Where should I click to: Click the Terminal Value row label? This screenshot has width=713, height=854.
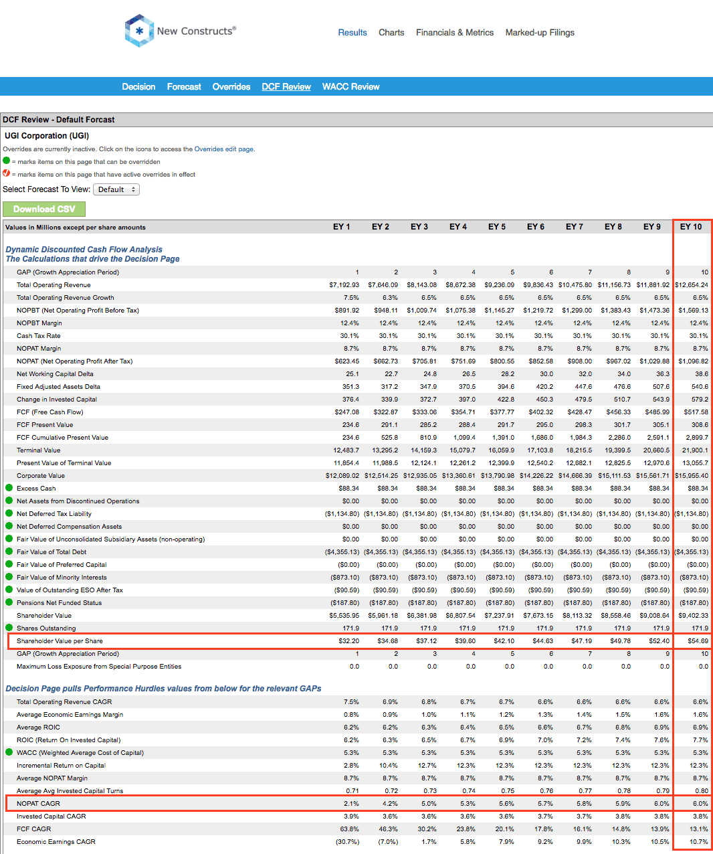click(38, 450)
